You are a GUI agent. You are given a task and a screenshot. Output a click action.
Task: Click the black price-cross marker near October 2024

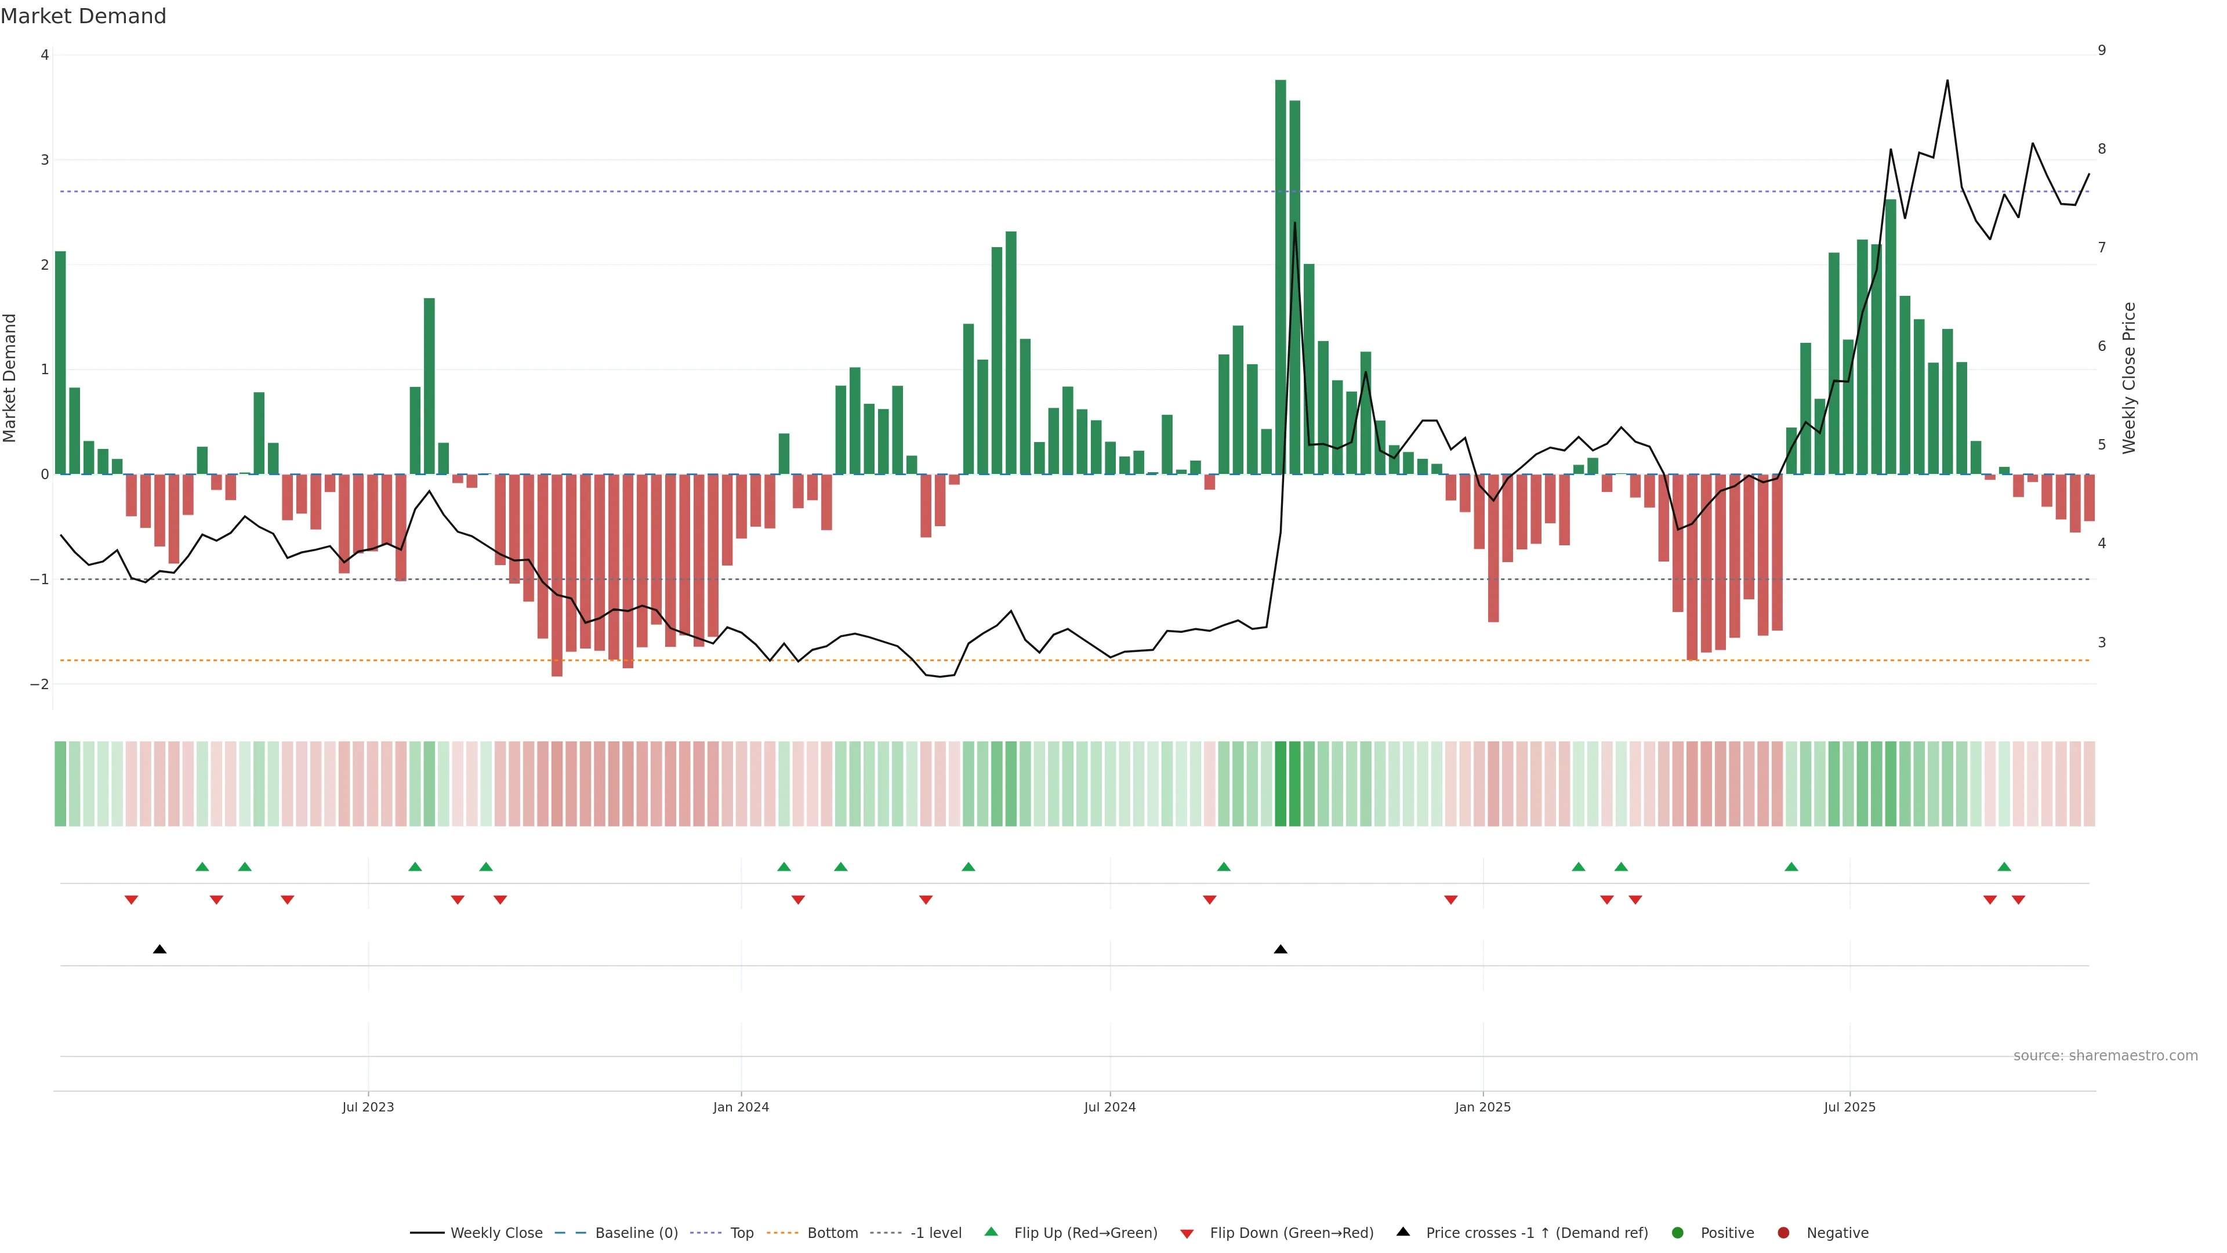coord(1281,950)
